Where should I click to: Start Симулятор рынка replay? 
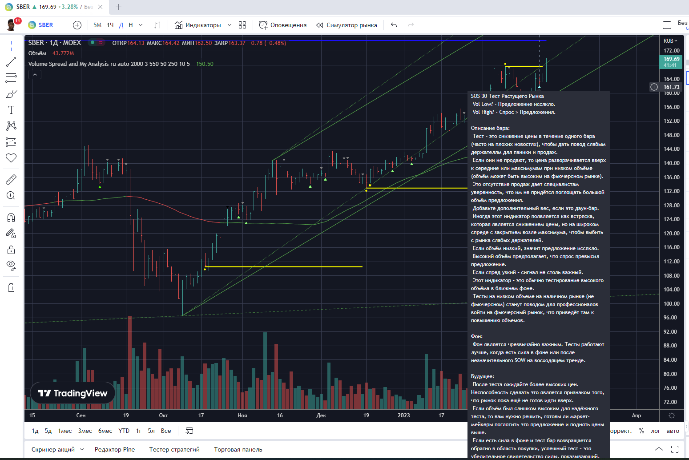[347, 25]
